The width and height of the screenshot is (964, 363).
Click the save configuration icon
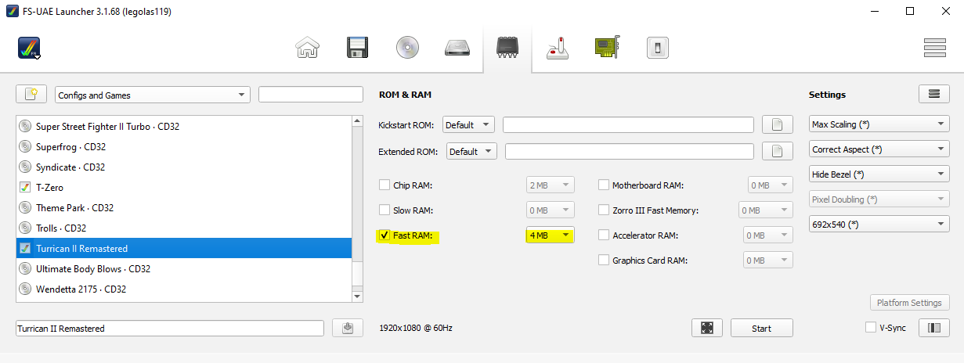tap(348, 328)
